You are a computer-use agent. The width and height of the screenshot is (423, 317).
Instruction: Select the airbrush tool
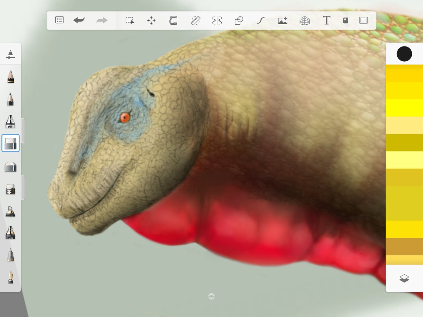(x=11, y=122)
